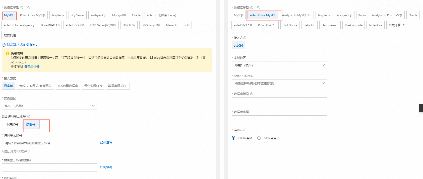Choose SQLServer database type
This screenshot has width=423, height=179.
[78, 15]
